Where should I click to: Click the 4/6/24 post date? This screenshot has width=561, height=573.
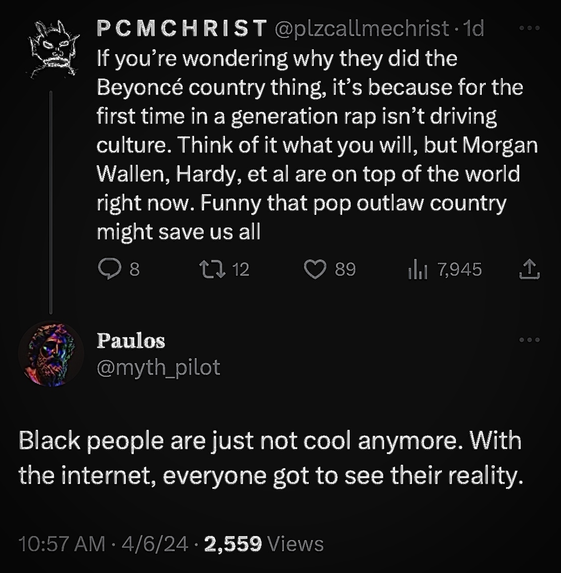click(x=155, y=544)
